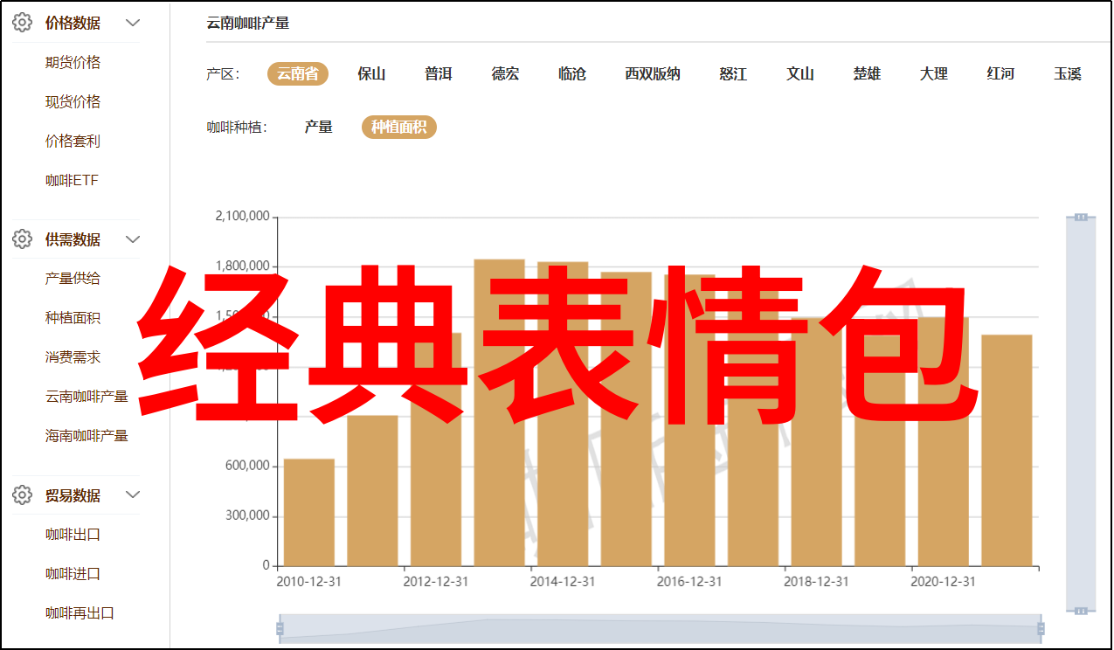Select the 楚雄 region filter

867,74
